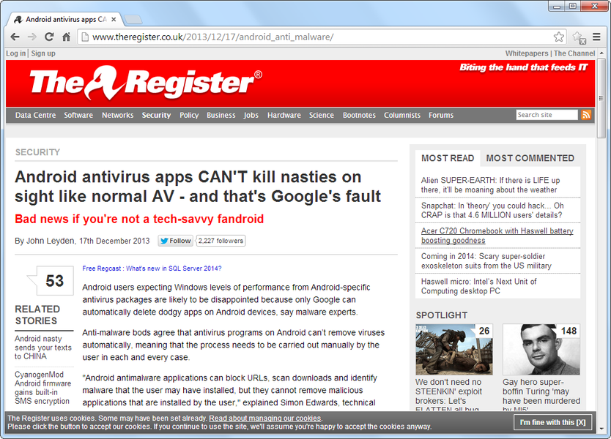The width and height of the screenshot is (611, 439).
Task: Open the Data Centre navigation item
Action: click(35, 116)
